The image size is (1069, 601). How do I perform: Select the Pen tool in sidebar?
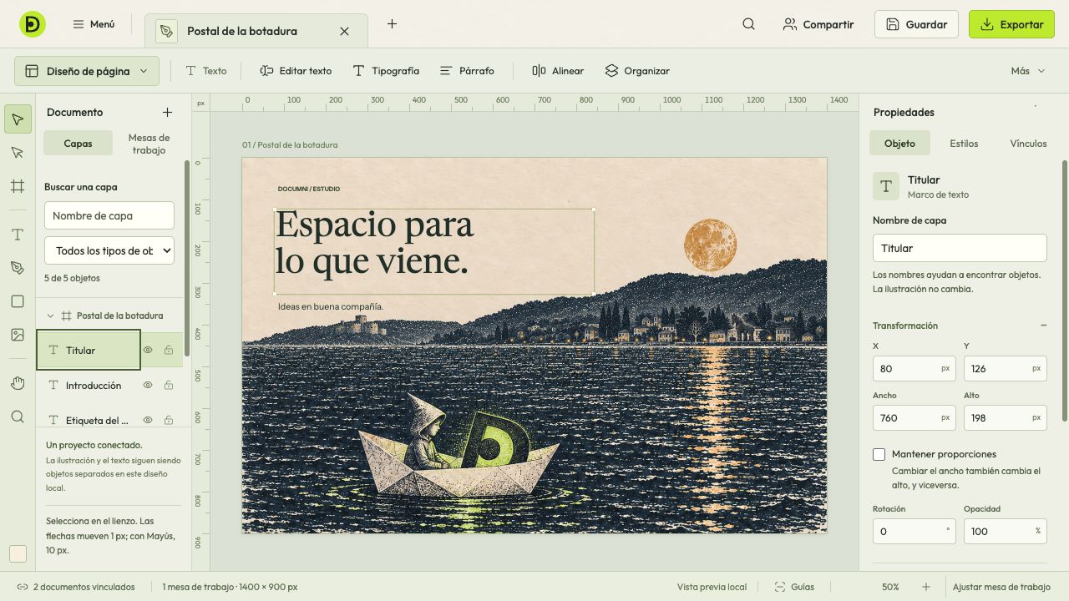point(18,268)
